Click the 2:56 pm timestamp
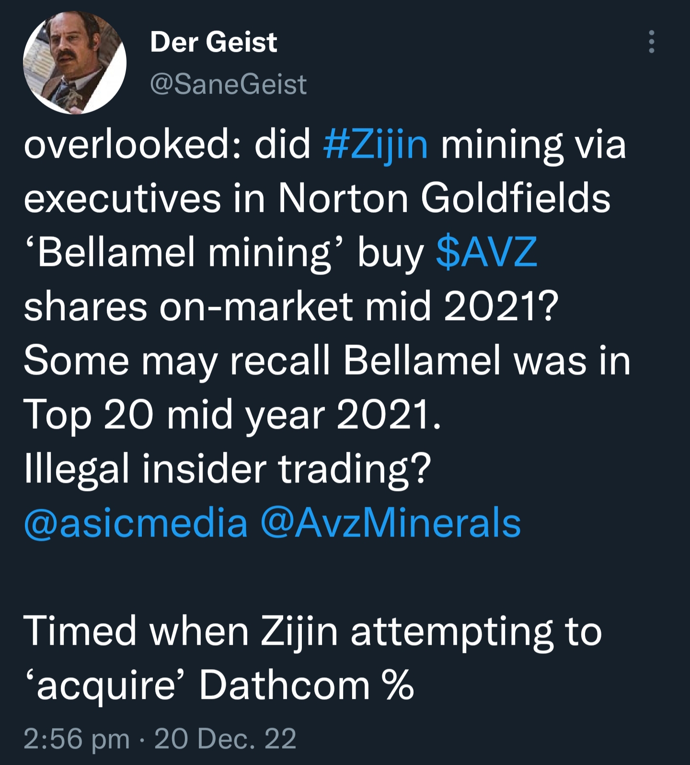This screenshot has height=765, width=690. click(x=76, y=738)
